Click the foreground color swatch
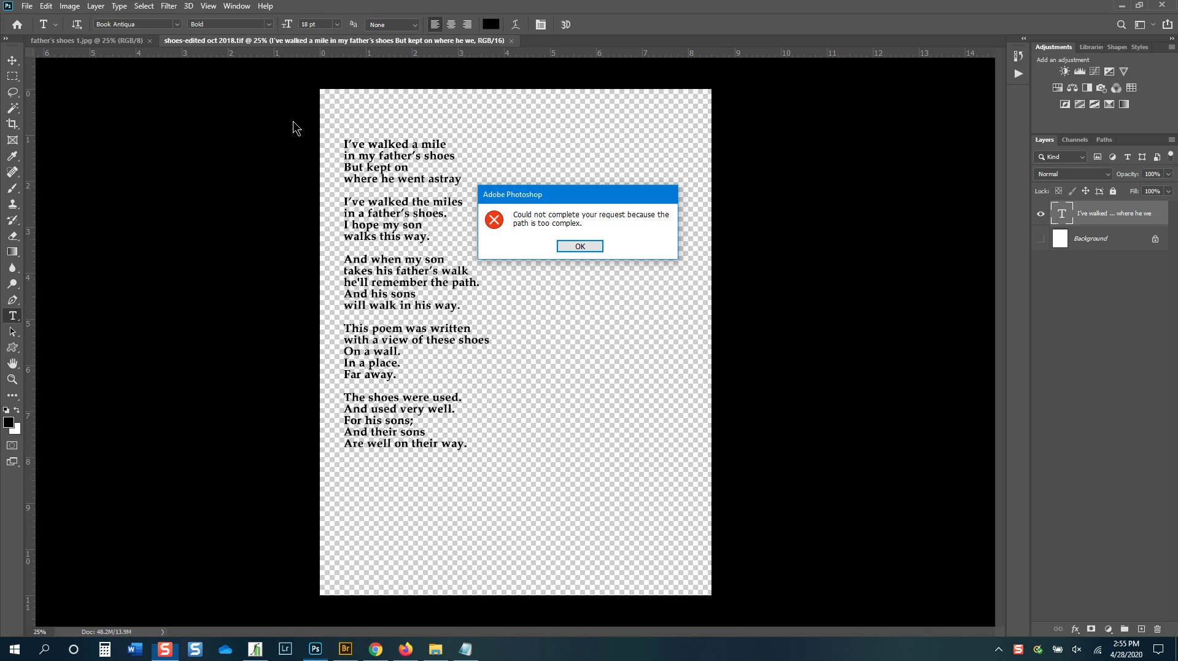 [x=9, y=422]
